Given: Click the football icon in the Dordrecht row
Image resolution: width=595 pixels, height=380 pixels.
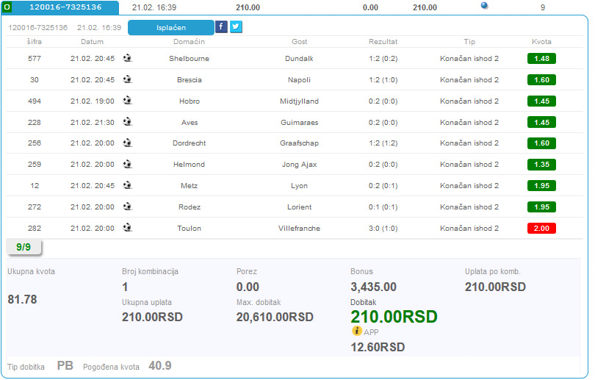Looking at the screenshot, I should point(128,143).
